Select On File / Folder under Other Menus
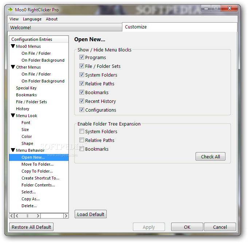 coord(36,74)
